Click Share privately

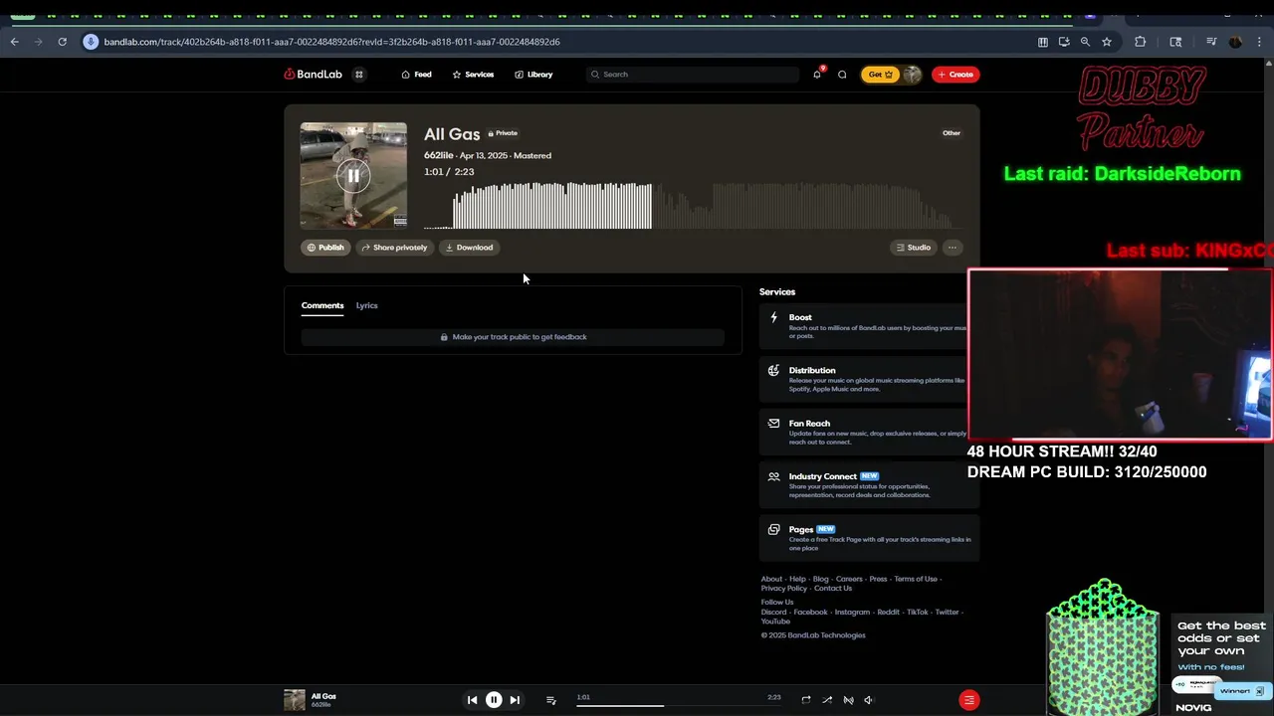pyautogui.click(x=394, y=248)
